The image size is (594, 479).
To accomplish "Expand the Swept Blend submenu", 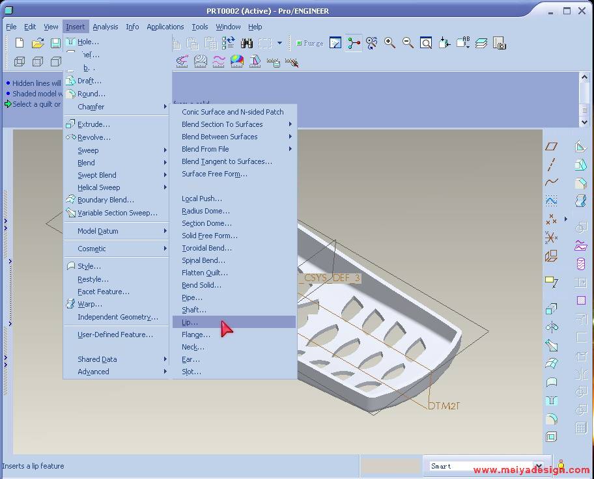I will (x=117, y=175).
